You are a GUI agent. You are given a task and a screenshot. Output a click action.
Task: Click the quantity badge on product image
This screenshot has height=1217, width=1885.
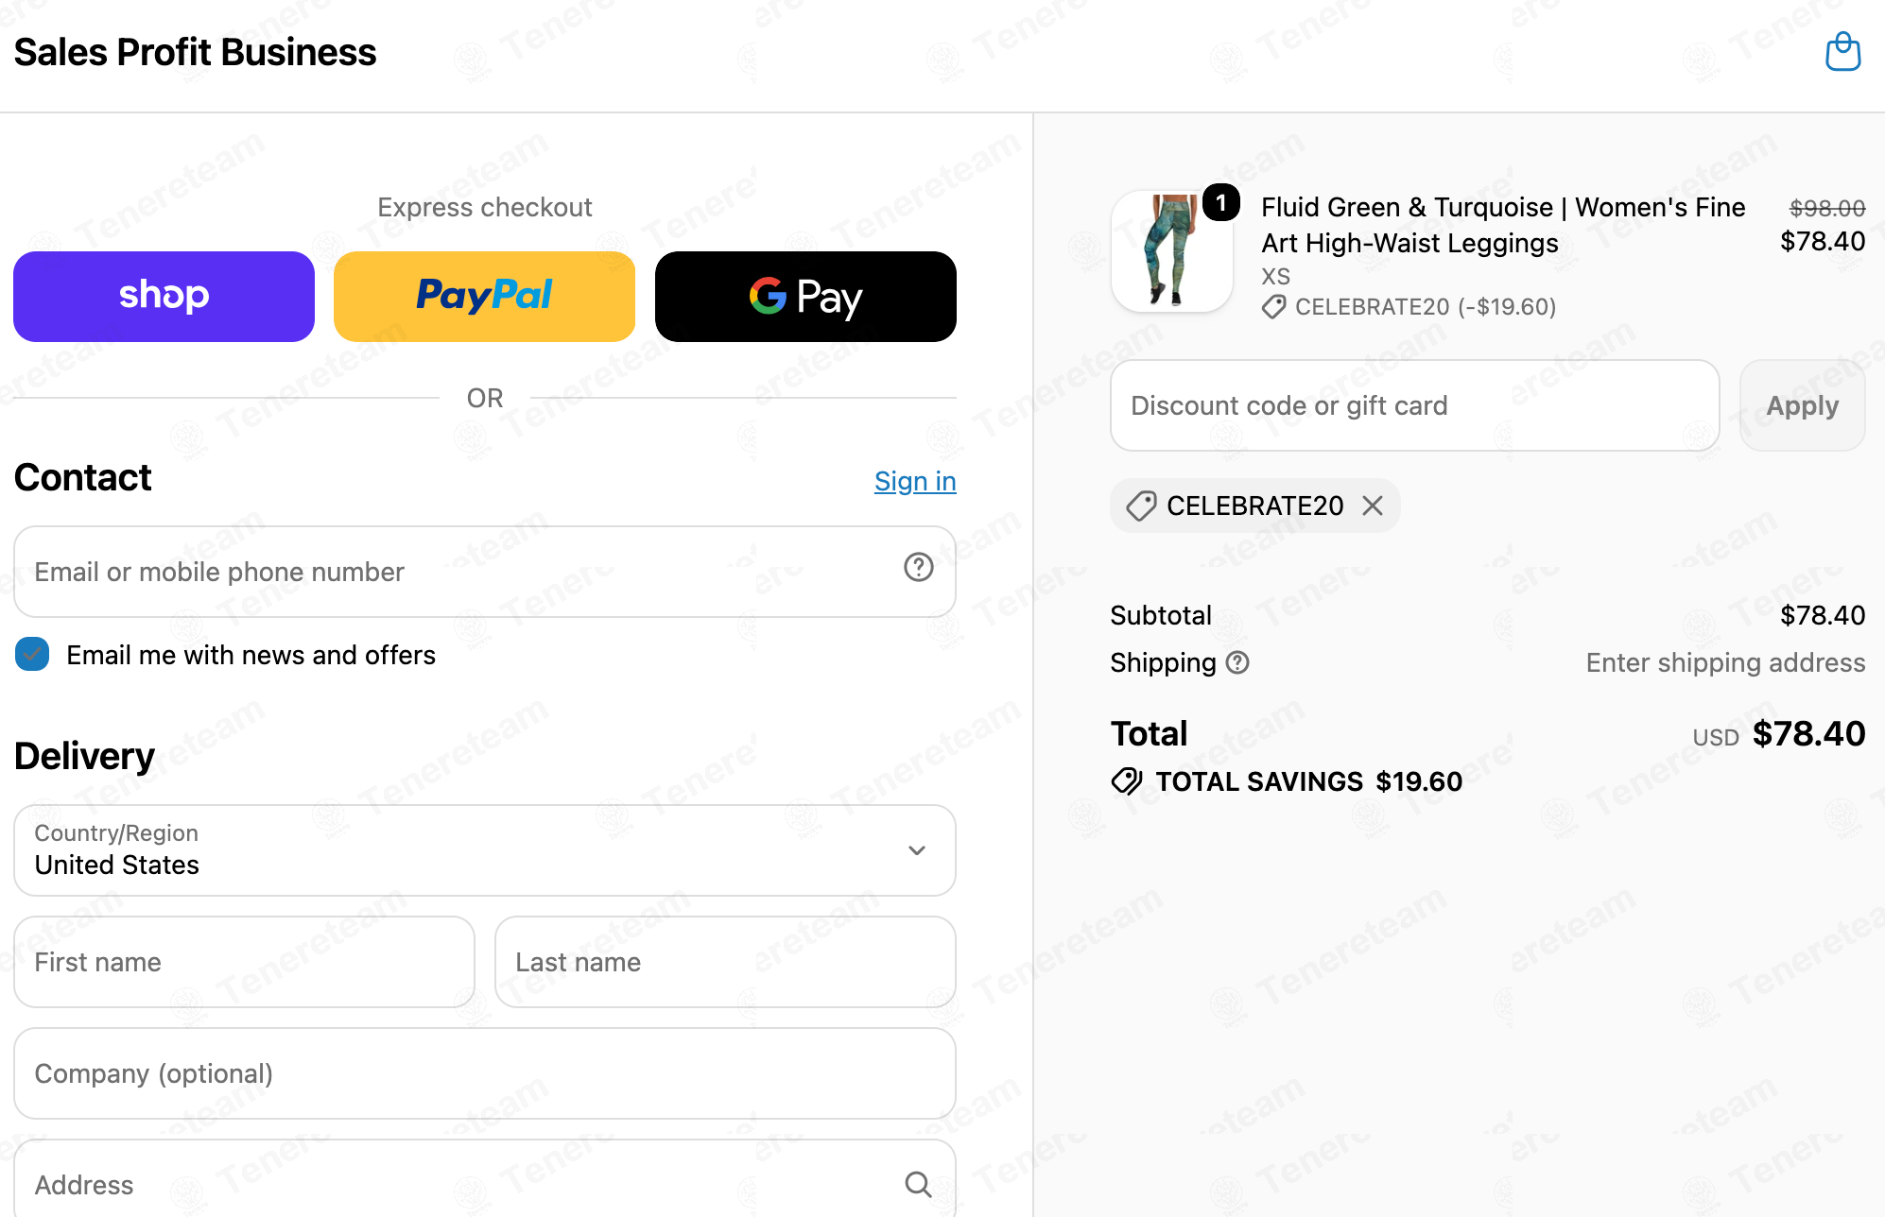pyautogui.click(x=1221, y=202)
